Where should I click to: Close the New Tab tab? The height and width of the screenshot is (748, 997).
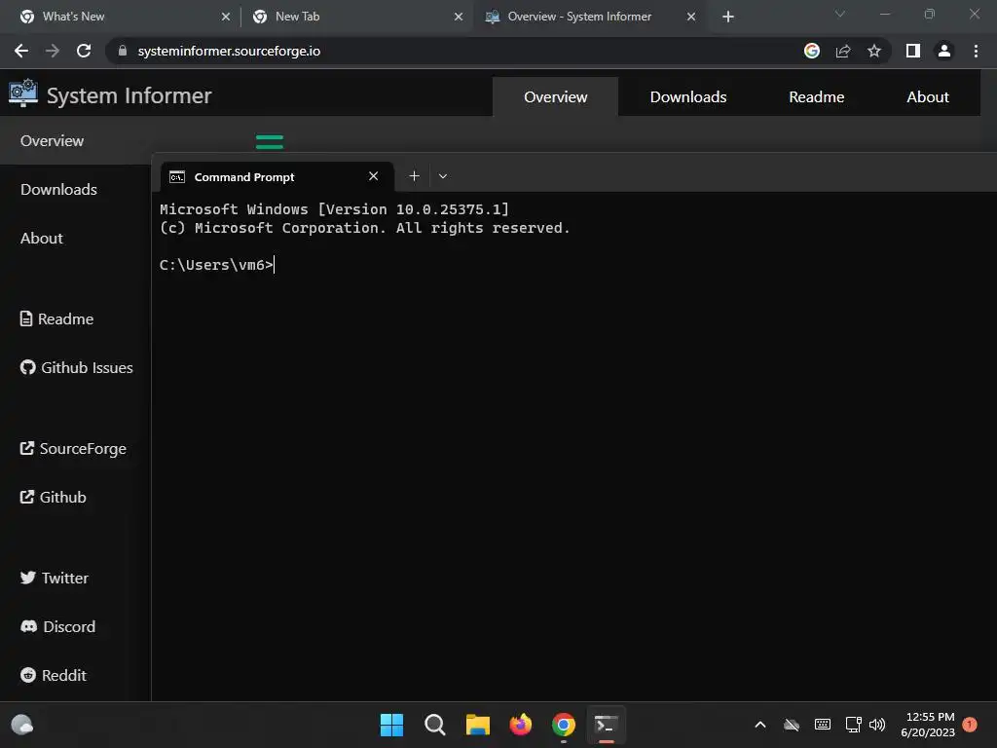pos(459,17)
